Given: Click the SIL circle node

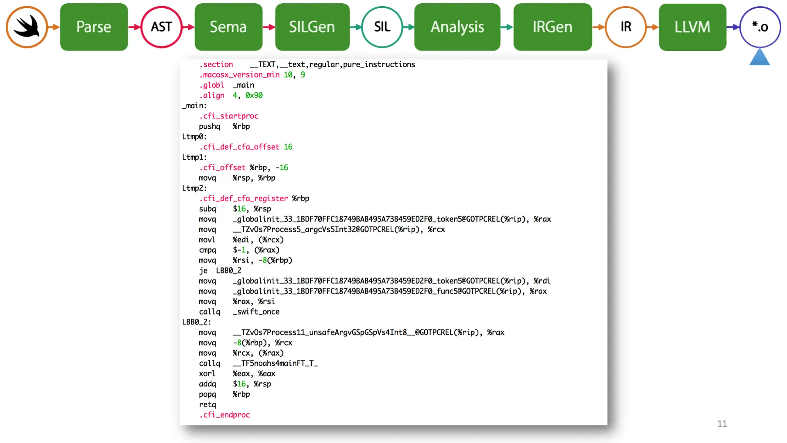Looking at the screenshot, I should click(382, 27).
